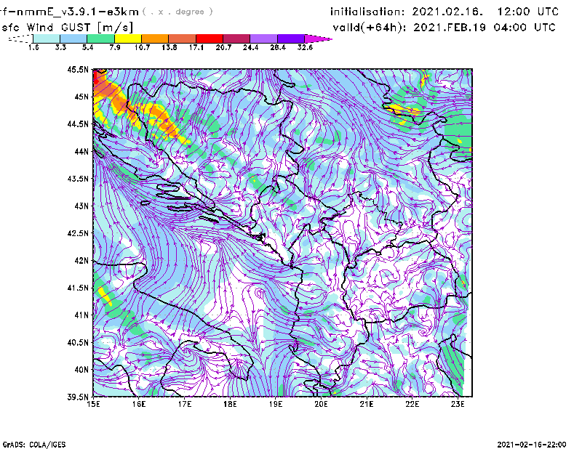Click the magenta arrow at the legend's right end

(x=319, y=39)
